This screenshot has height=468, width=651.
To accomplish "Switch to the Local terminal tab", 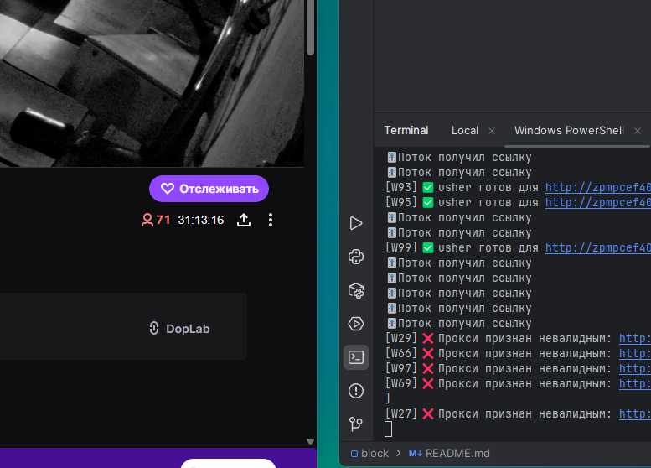I will [x=464, y=131].
